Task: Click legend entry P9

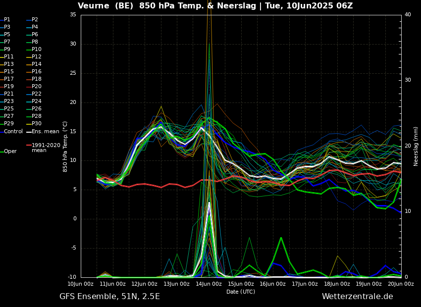Action: [5, 50]
